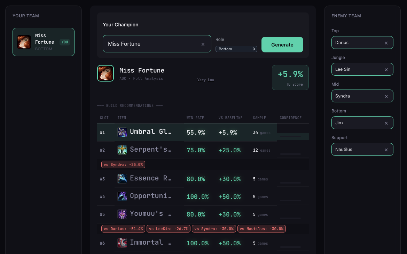Open the Role dropdown
This screenshot has height=254, width=407.
click(x=236, y=49)
